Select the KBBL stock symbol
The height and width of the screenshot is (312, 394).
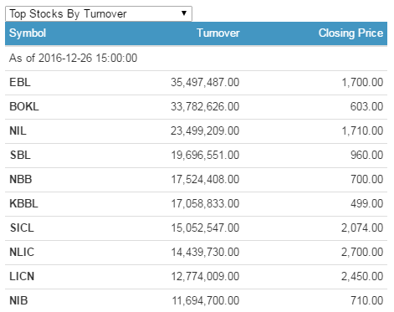(x=23, y=203)
